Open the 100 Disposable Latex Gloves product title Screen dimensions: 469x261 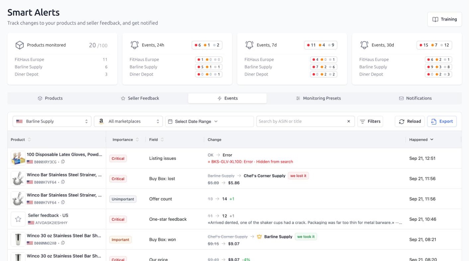pos(64,154)
